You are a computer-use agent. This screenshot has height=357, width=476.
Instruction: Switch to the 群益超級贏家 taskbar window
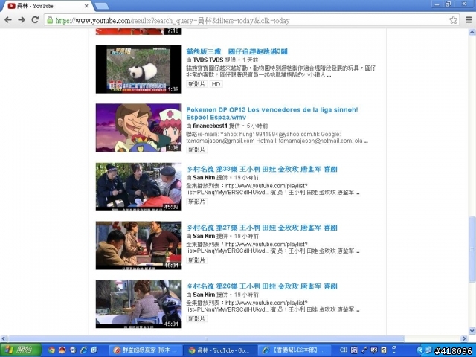point(145,350)
